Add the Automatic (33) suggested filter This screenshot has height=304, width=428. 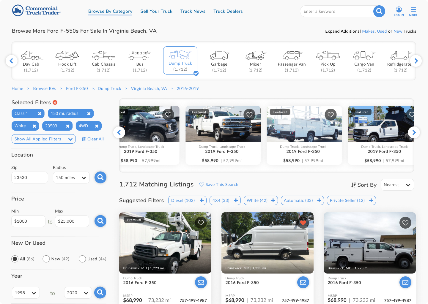[x=302, y=200]
